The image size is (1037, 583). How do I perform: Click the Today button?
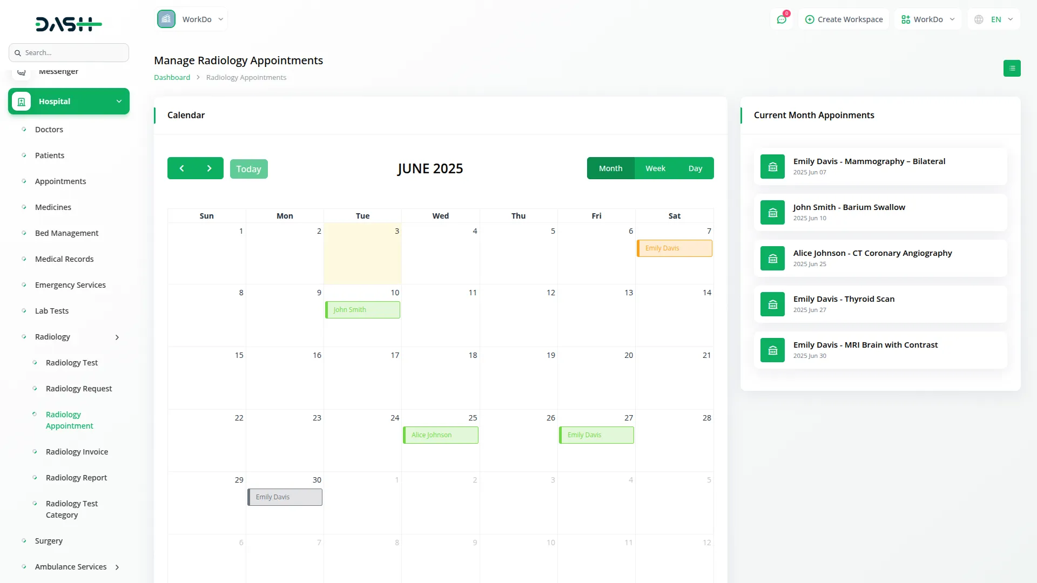click(x=248, y=169)
